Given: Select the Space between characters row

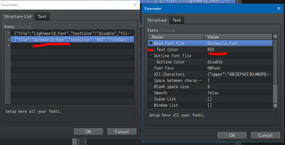Looking at the screenshot, I should click(210, 80).
